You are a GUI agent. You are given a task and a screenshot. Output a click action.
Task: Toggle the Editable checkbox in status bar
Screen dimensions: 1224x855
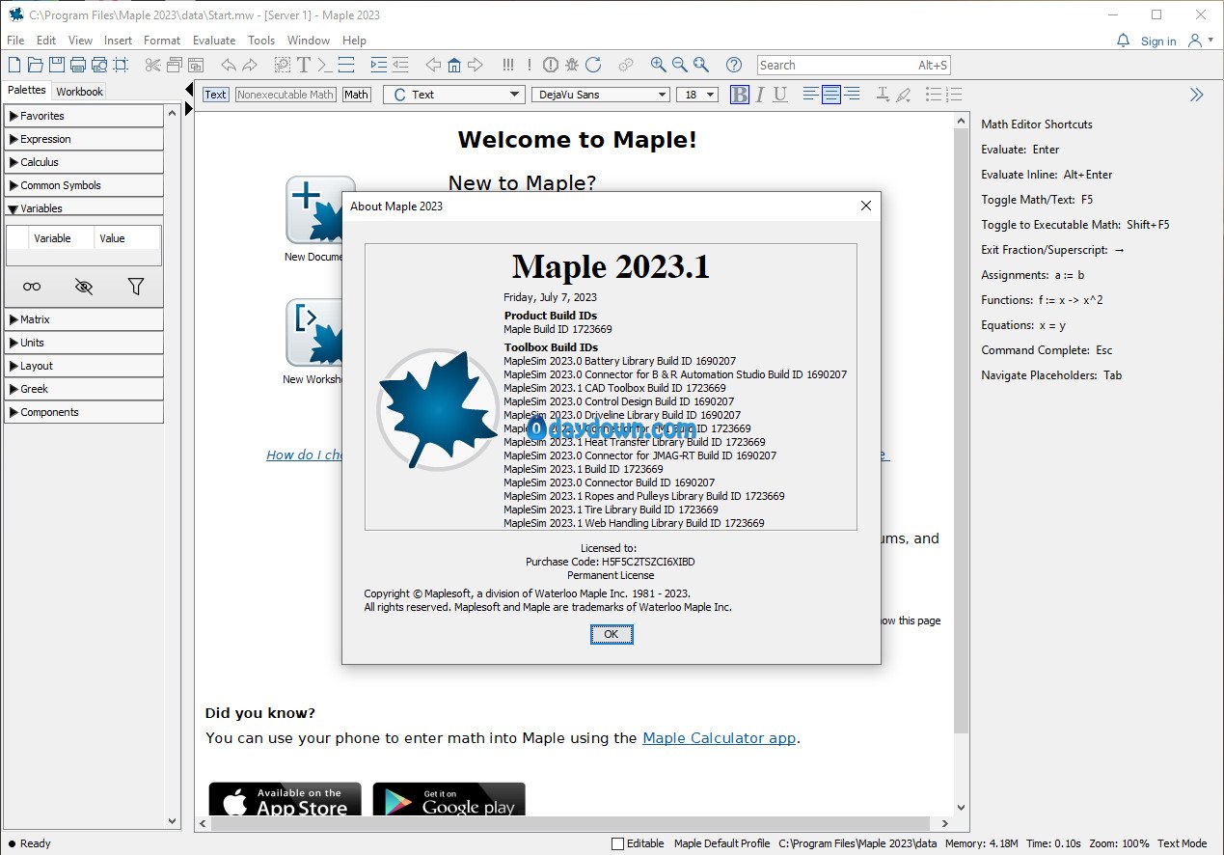[618, 843]
